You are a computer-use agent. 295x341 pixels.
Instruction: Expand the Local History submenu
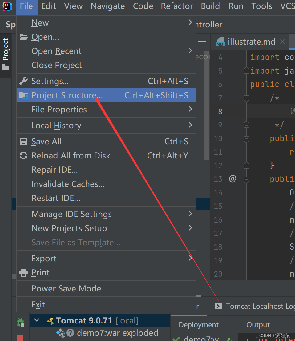point(106,126)
